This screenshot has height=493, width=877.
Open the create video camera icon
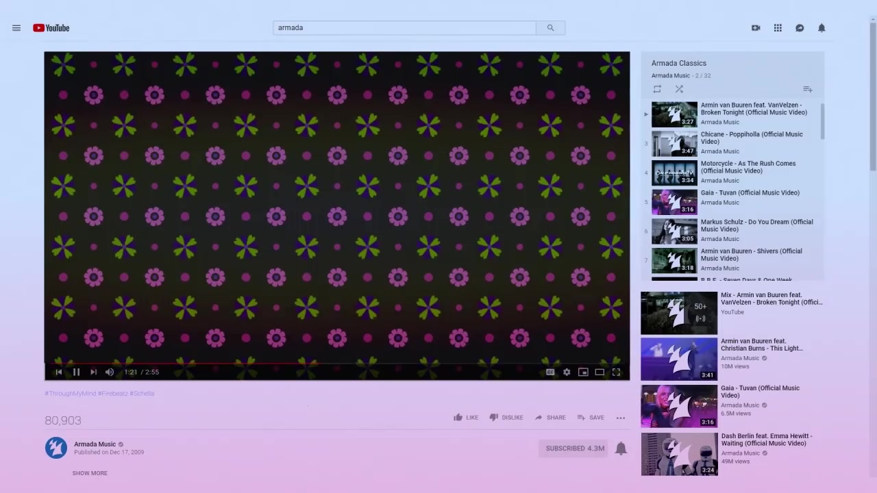(756, 28)
